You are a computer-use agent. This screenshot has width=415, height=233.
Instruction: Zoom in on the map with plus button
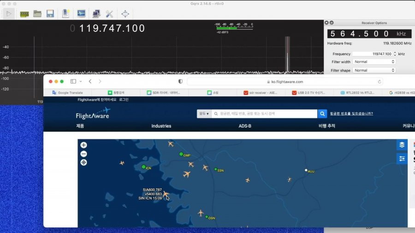point(83,145)
